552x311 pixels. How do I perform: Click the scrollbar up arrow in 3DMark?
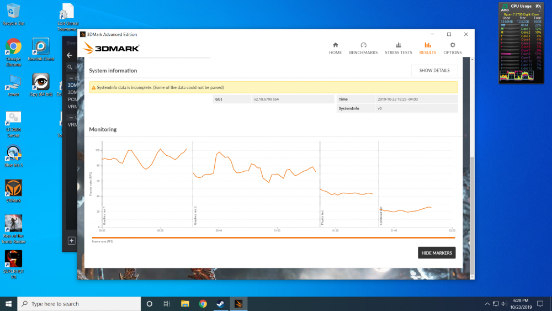[x=472, y=60]
